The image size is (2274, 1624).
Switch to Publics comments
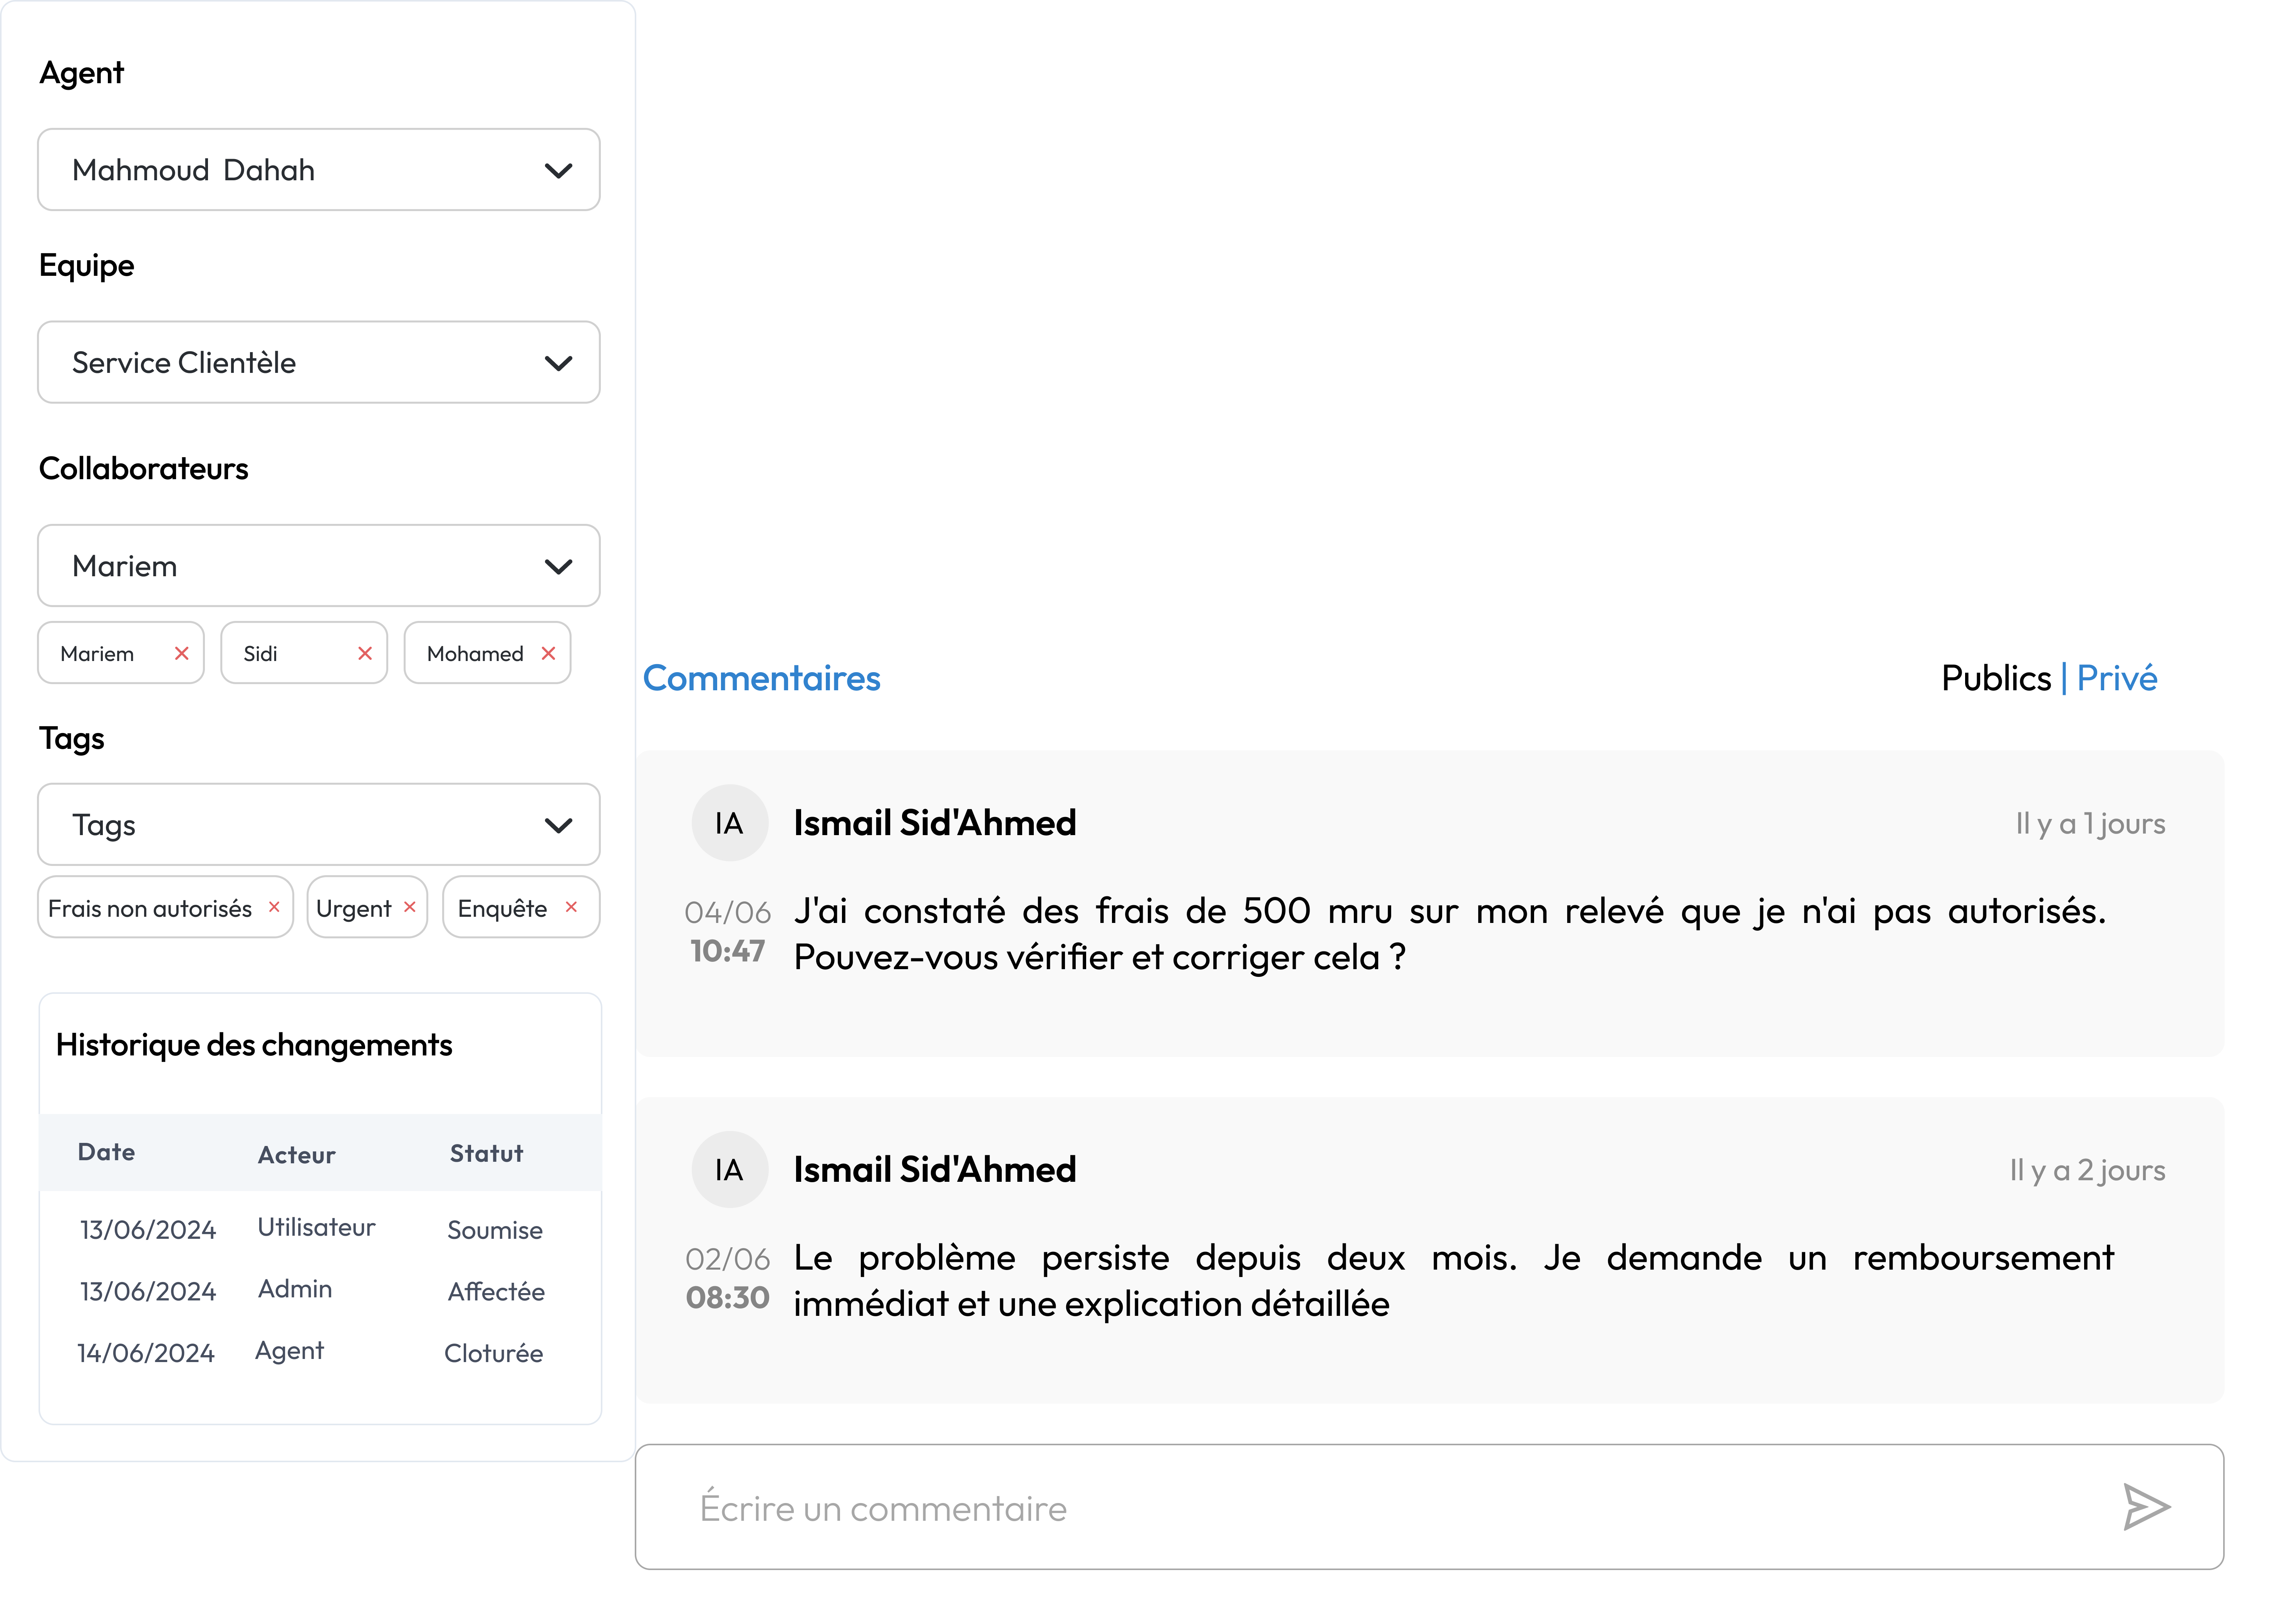tap(1996, 678)
